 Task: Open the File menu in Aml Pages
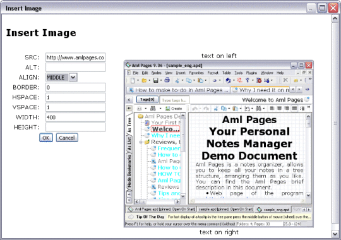pos(136,73)
